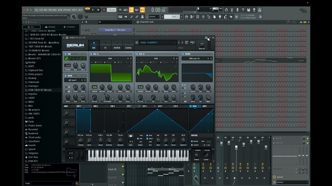Image resolution: width=332 pixels, height=186 pixels.
Task: Open the Serum MENU dropdown
Action: (x=192, y=43)
